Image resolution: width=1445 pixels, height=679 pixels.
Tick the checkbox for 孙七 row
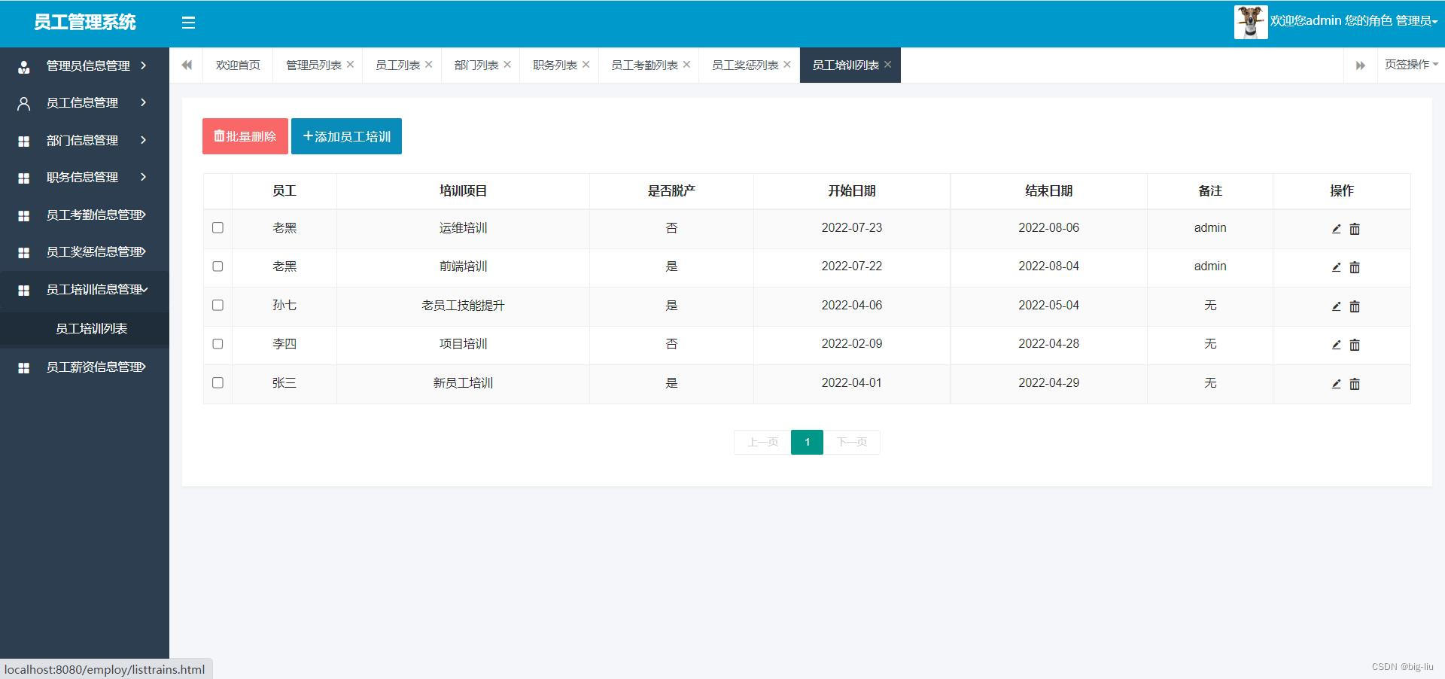pyautogui.click(x=218, y=305)
